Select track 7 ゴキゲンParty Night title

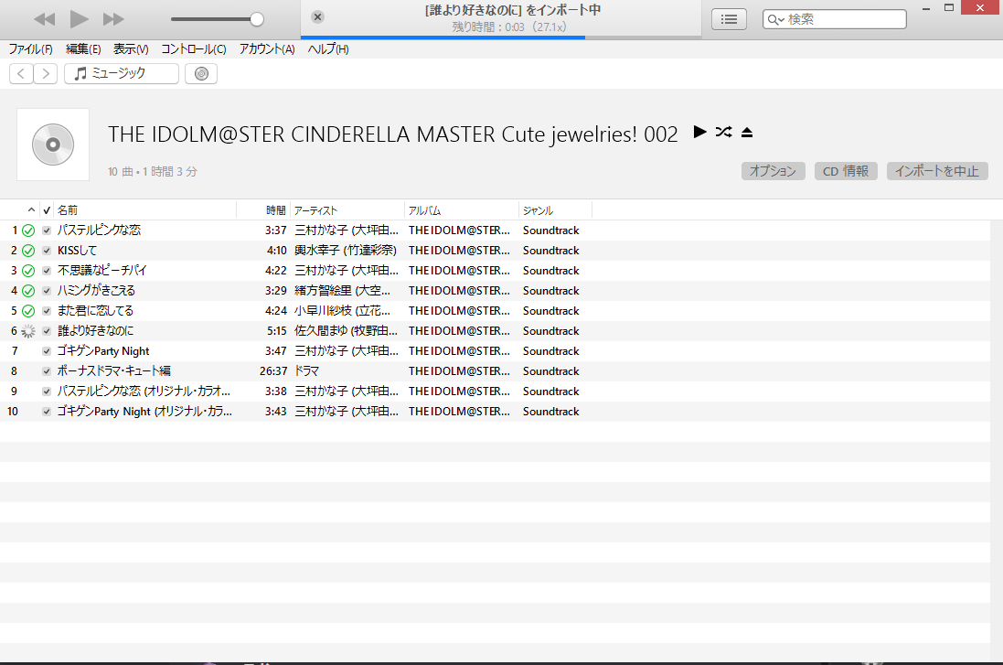tap(103, 350)
